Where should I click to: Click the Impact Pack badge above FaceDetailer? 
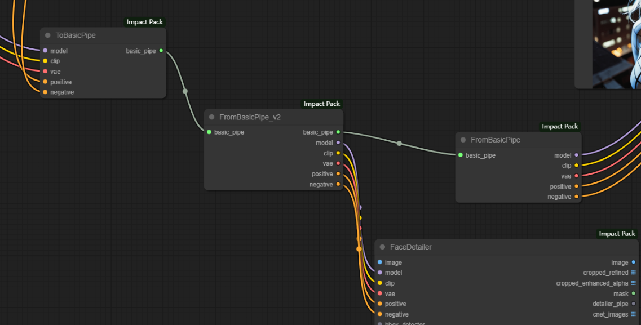pyautogui.click(x=617, y=234)
